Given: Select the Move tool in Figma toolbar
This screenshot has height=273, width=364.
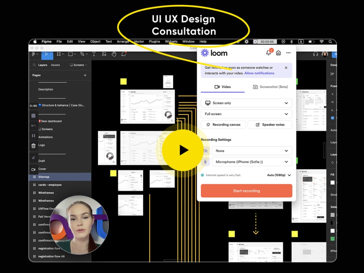Looking at the screenshot, I should [x=46, y=54].
